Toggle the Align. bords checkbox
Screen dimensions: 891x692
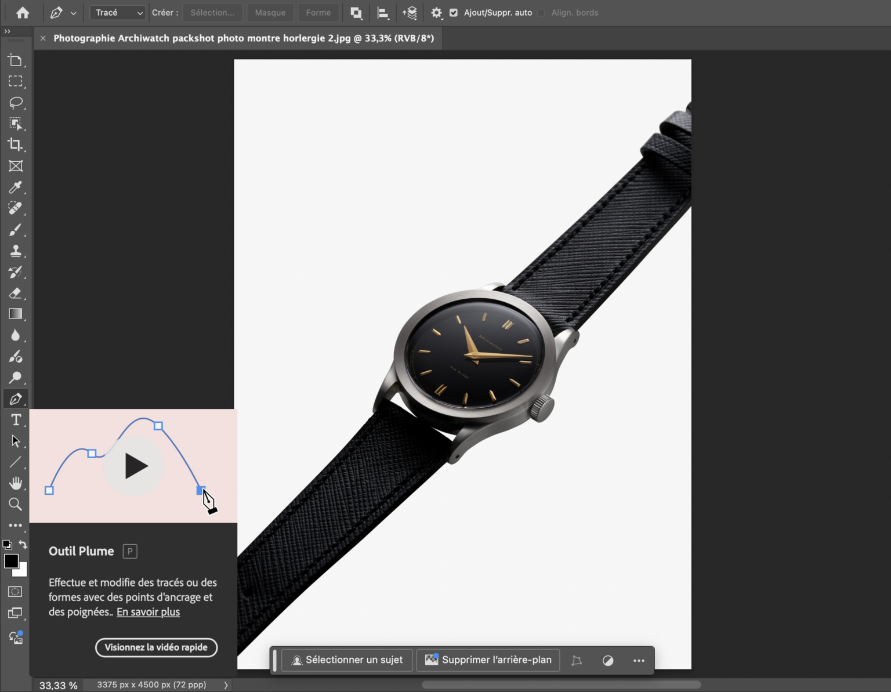[x=541, y=13]
